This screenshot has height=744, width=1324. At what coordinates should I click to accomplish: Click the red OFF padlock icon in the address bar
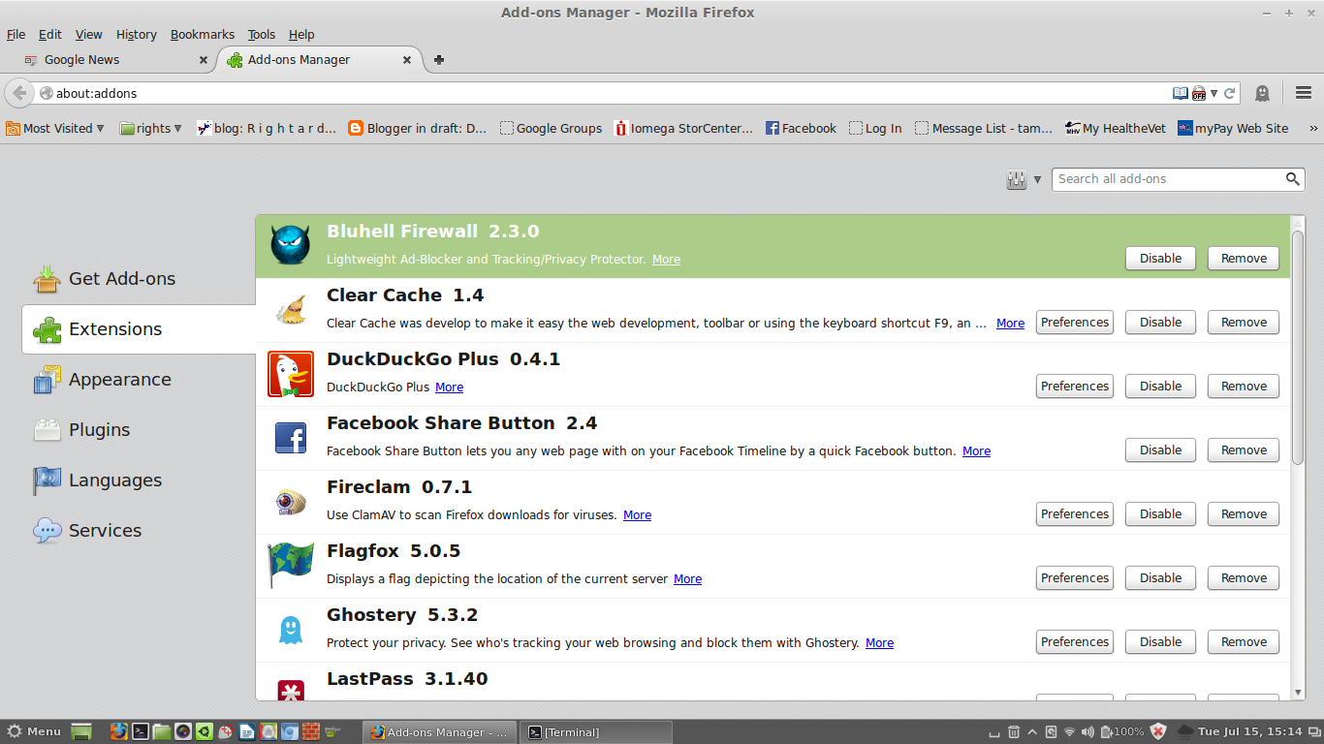1199,93
